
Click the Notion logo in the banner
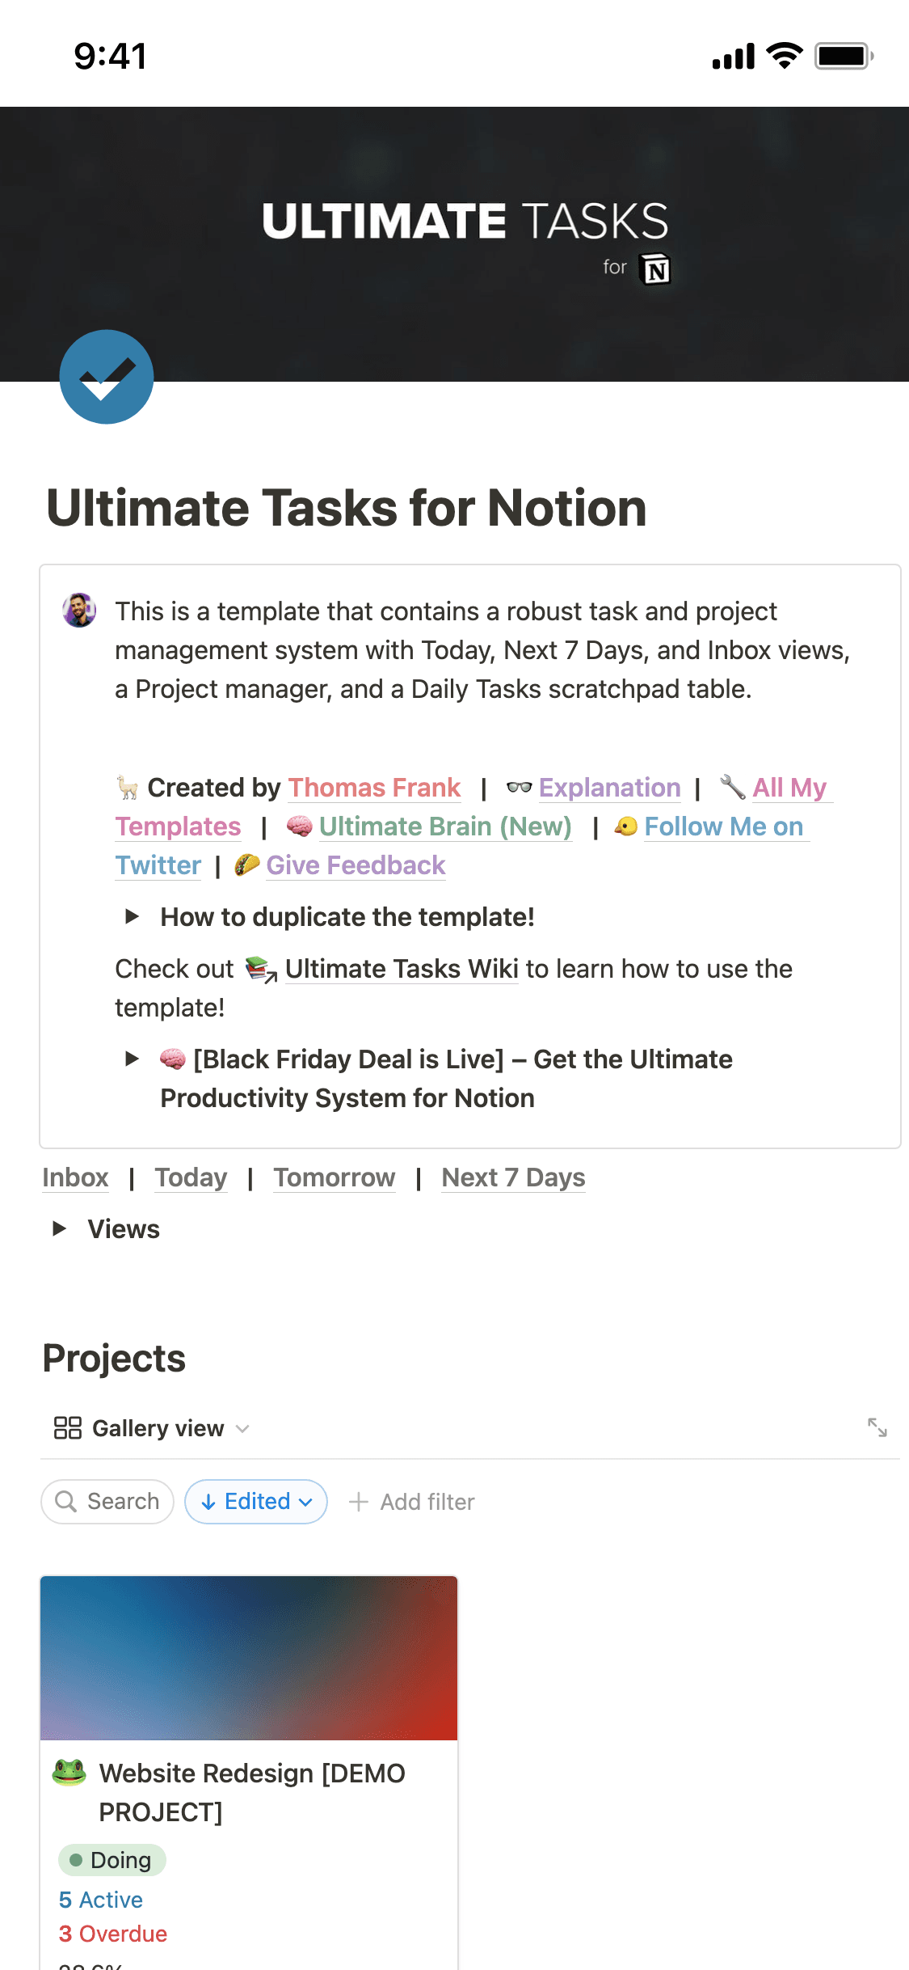click(x=656, y=268)
